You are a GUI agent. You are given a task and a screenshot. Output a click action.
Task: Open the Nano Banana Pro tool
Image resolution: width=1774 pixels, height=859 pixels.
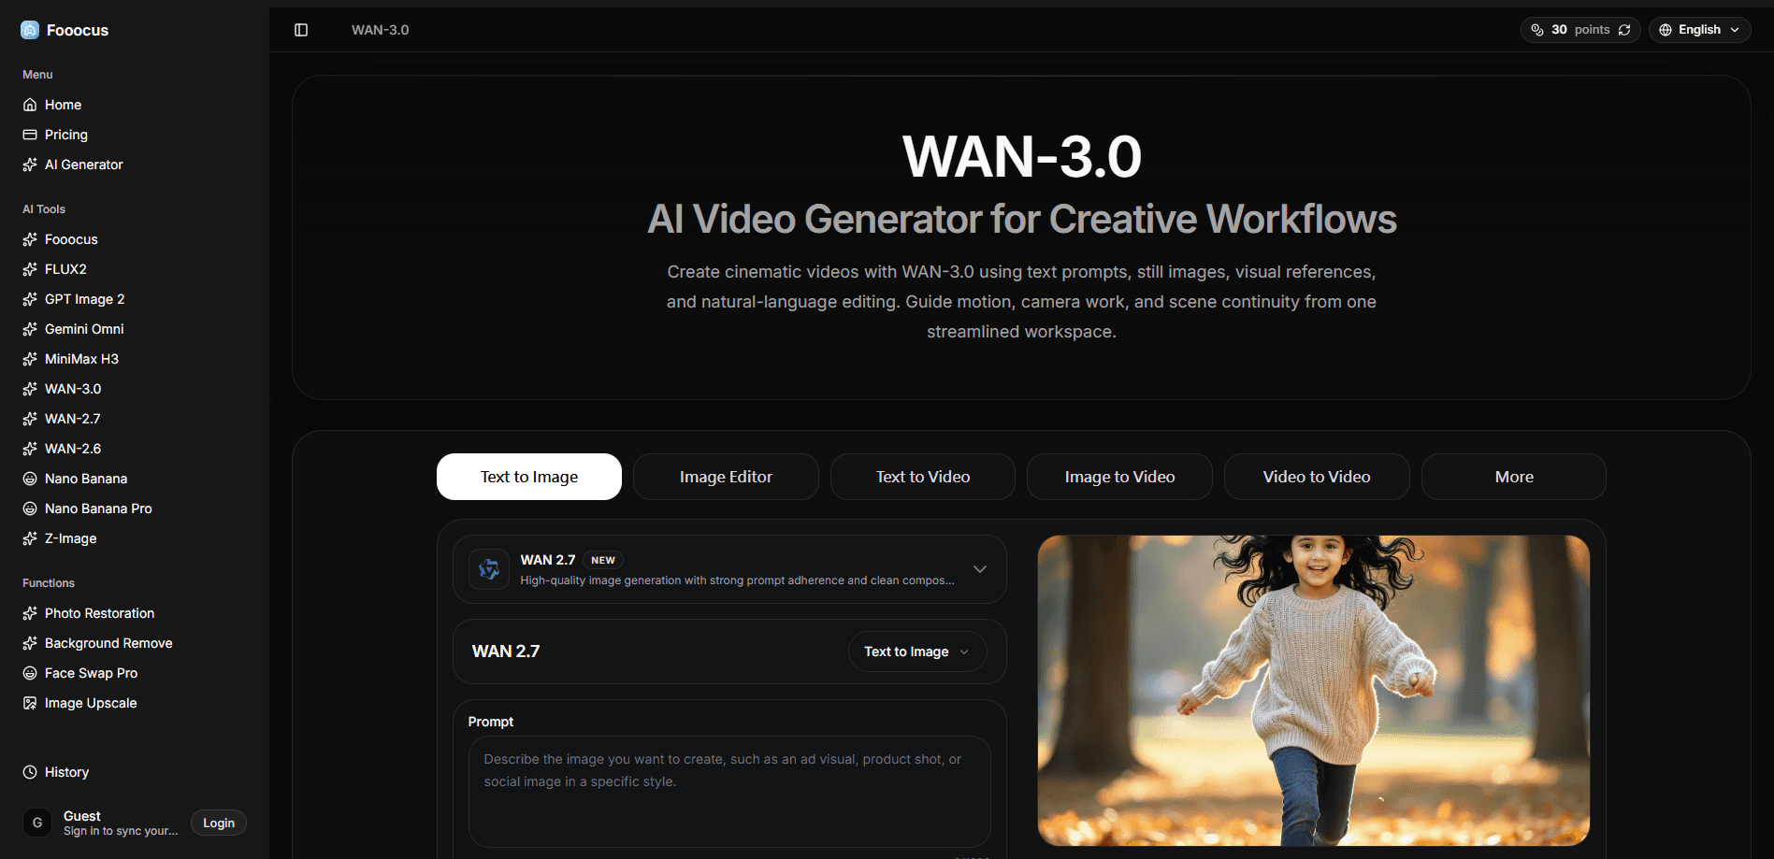[x=135, y=508]
